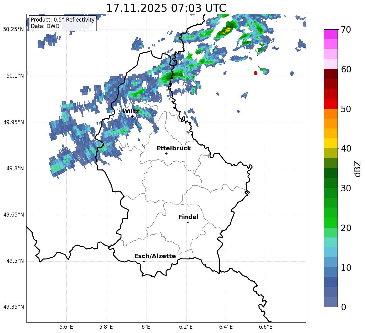Click the red dot marker on the map
This screenshot has width=365, height=333.
(255, 73)
